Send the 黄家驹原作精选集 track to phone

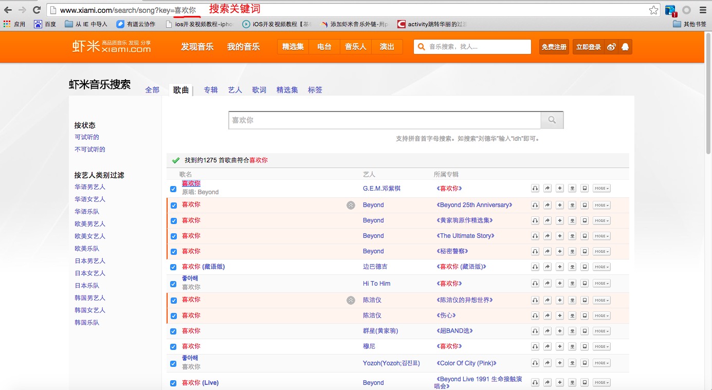pos(585,220)
